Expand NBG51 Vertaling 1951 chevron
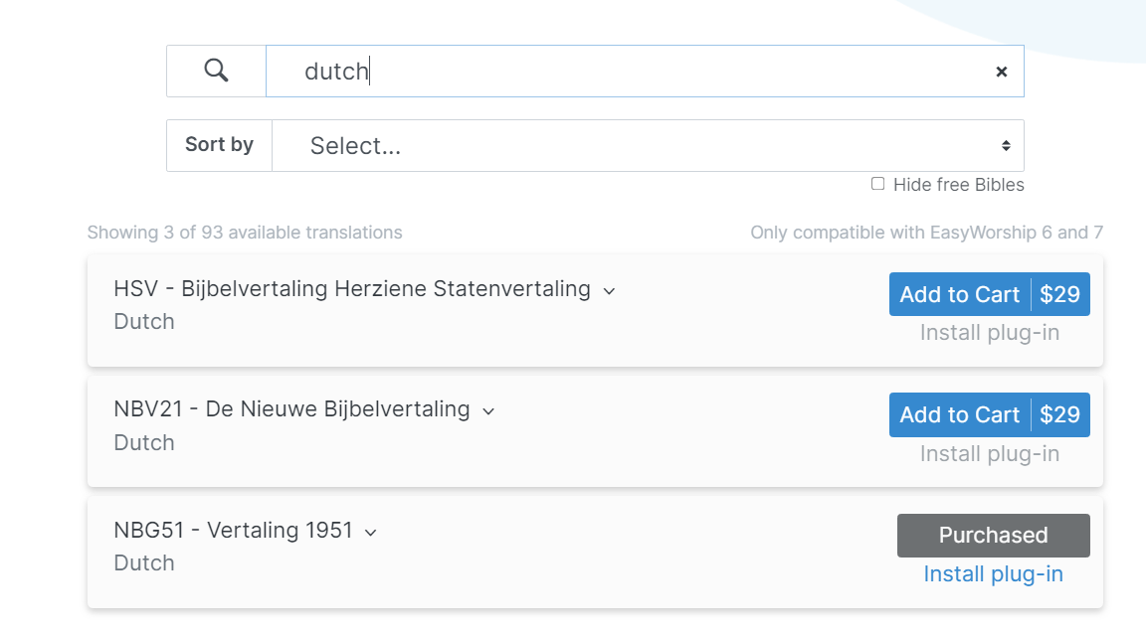The image size is (1146, 638). (x=371, y=533)
